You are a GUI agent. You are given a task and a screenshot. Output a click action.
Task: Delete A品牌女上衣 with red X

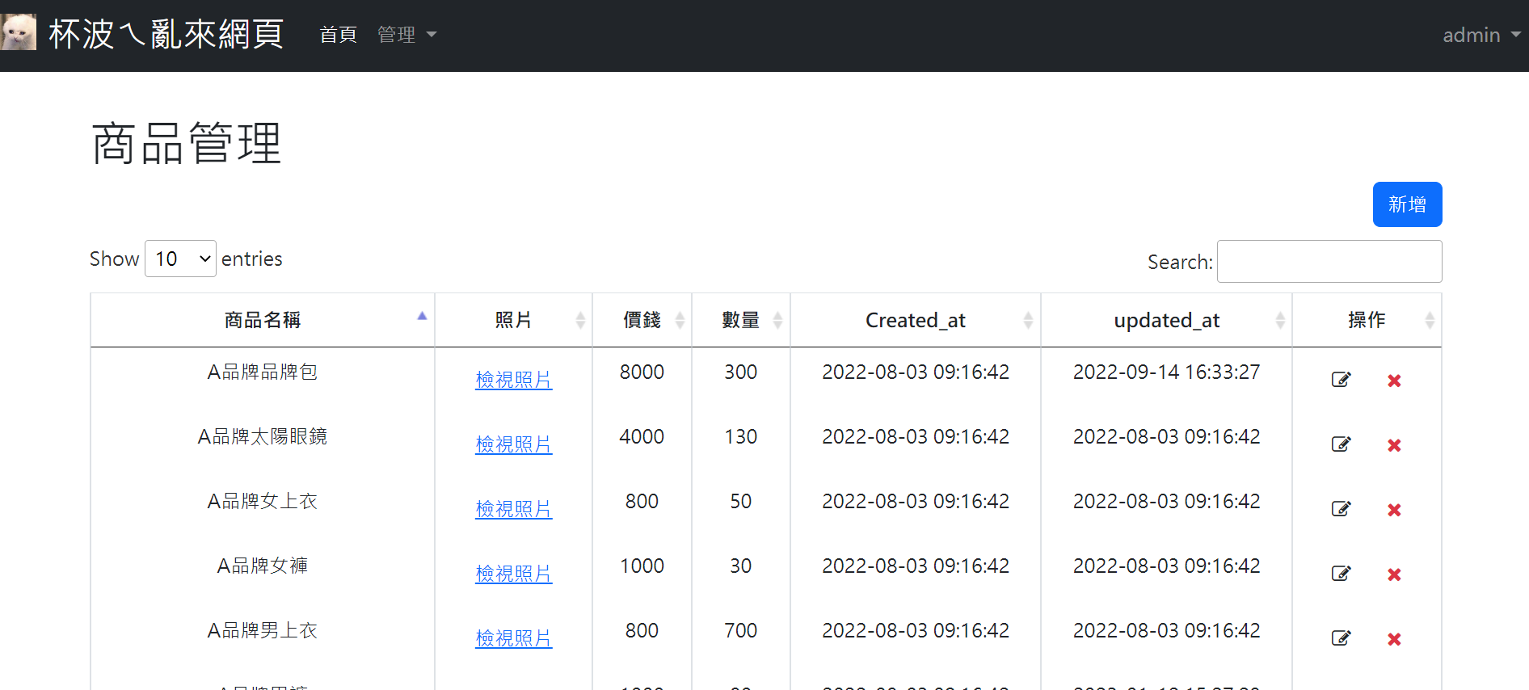tap(1394, 510)
